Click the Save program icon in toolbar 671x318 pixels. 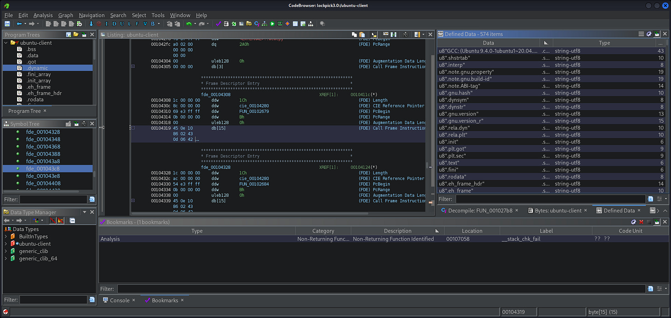point(7,24)
